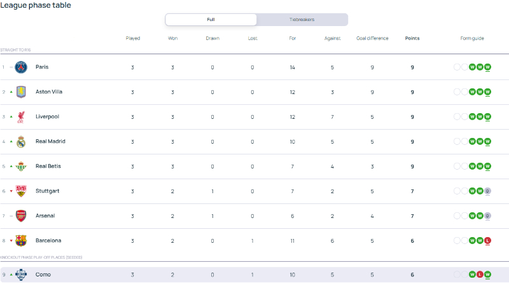The height and width of the screenshot is (286, 509).
Task: Click the Goal difference column header
Action: tap(372, 38)
